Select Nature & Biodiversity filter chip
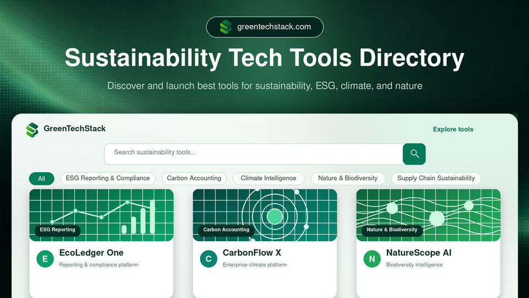The width and height of the screenshot is (529, 298). [348, 178]
